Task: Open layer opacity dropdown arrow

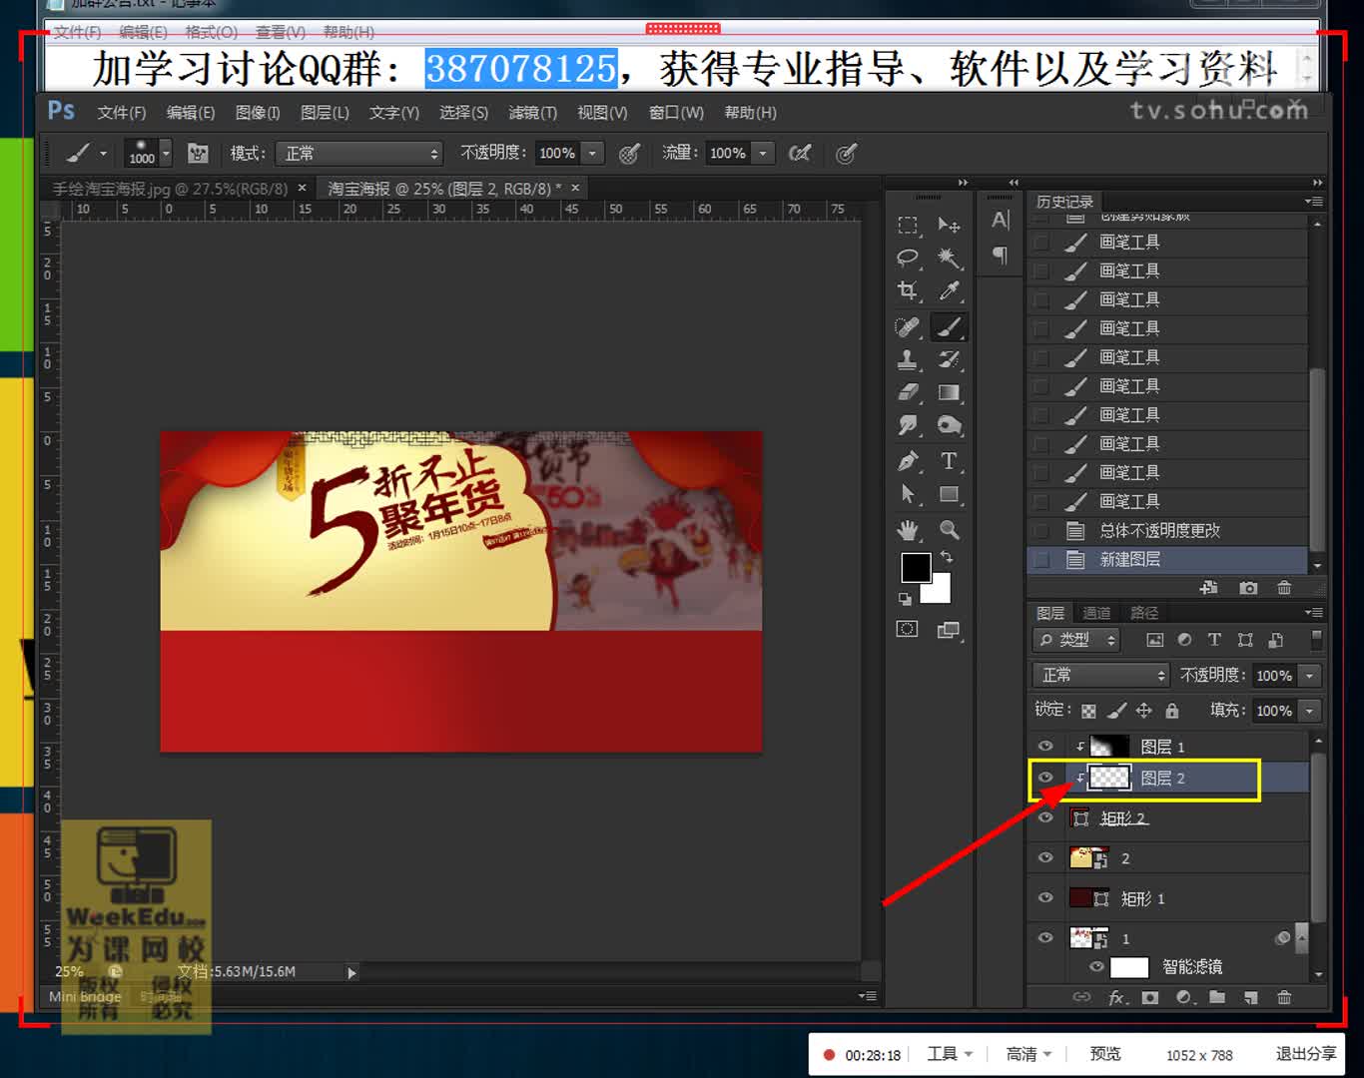Action: tap(1309, 676)
